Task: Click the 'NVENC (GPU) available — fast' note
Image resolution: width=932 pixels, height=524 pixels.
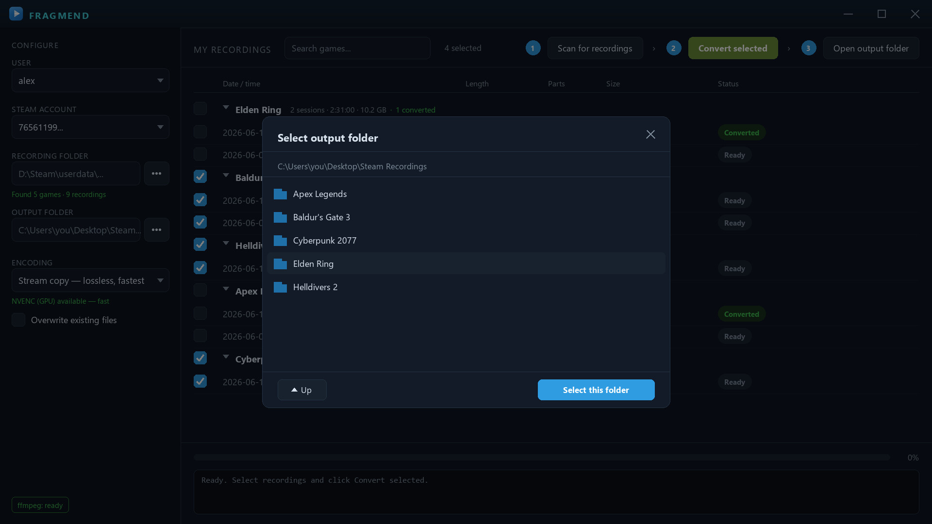Action: [60, 301]
